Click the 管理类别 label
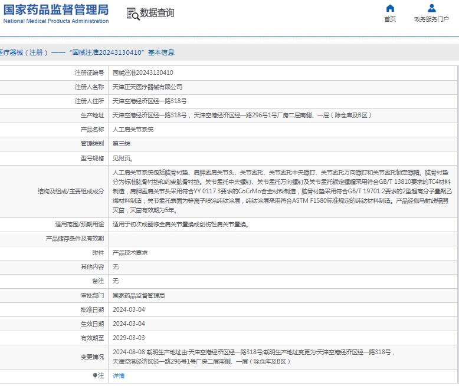The width and height of the screenshot is (459, 386). tap(92, 144)
